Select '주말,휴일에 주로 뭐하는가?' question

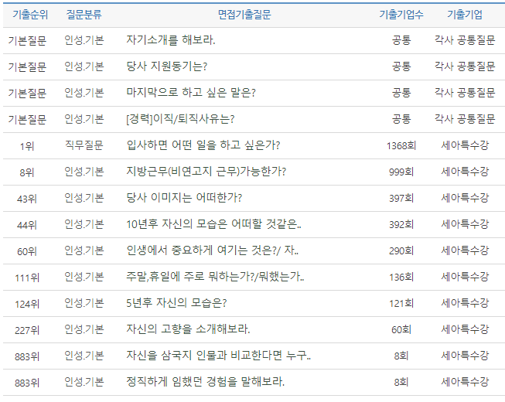tap(215, 277)
